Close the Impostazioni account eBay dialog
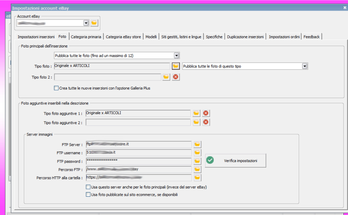 click(345, 8)
